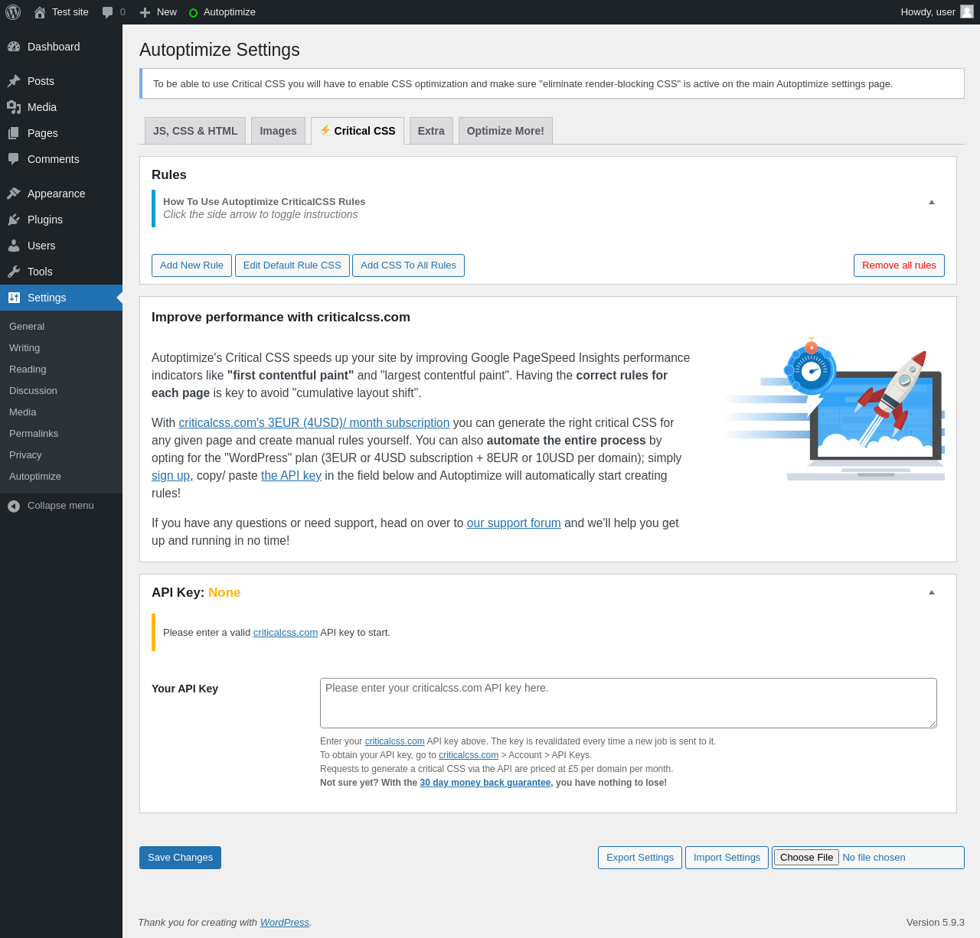Image resolution: width=980 pixels, height=938 pixels.
Task: Switch to the Images tab
Action: [x=278, y=131]
